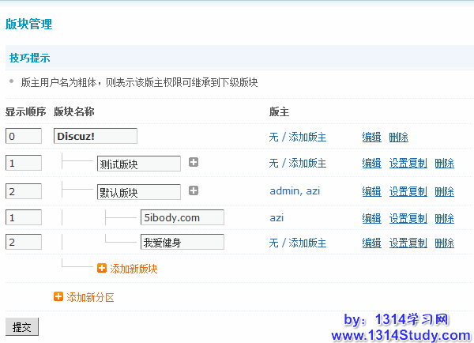Click 无 / 添加版主 for 测试版块

click(298, 164)
